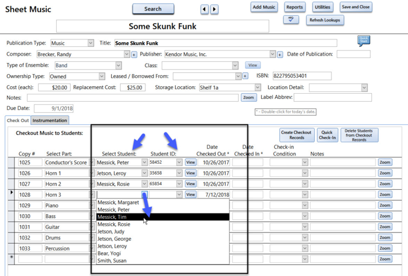This screenshot has width=408, height=276.
Task: Open the Storage Location dropdown
Action: tap(257, 88)
